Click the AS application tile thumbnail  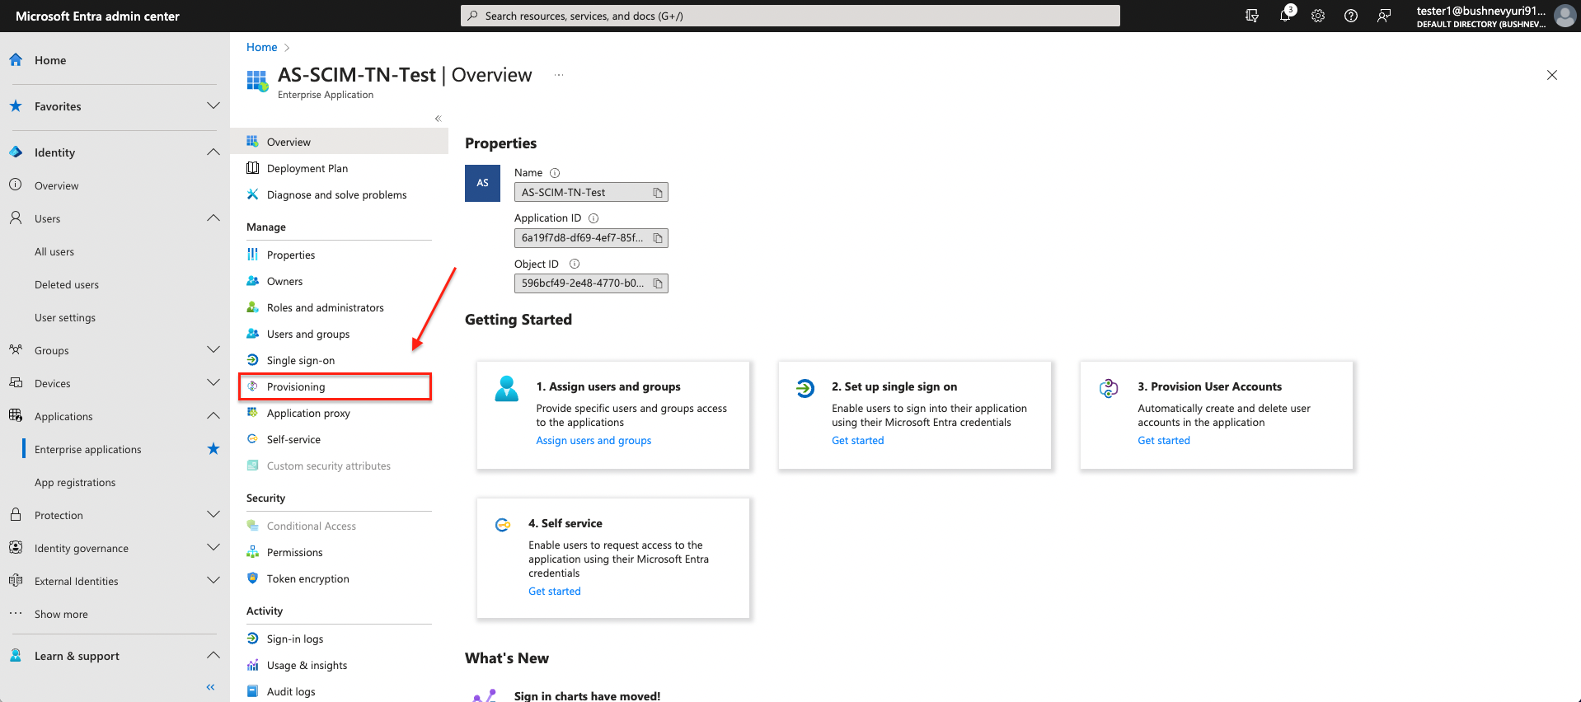pyautogui.click(x=482, y=183)
